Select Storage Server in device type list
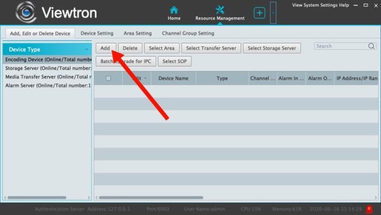 [47, 68]
